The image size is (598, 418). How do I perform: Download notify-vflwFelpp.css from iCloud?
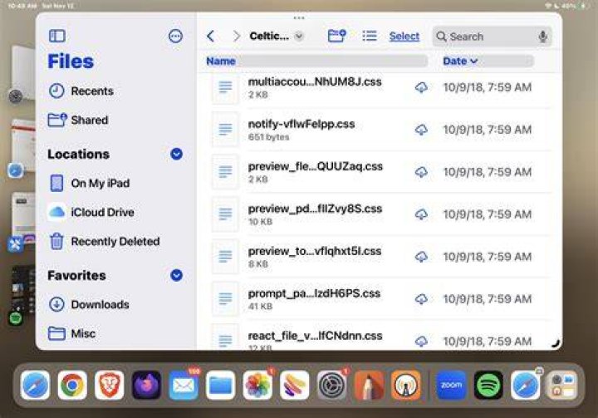421,130
